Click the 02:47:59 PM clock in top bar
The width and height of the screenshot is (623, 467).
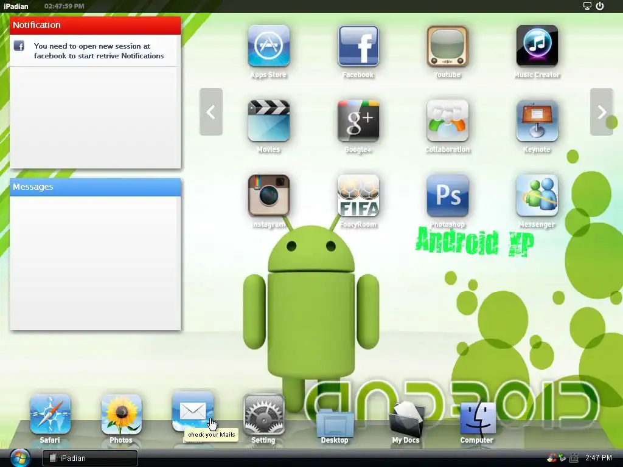click(64, 6)
